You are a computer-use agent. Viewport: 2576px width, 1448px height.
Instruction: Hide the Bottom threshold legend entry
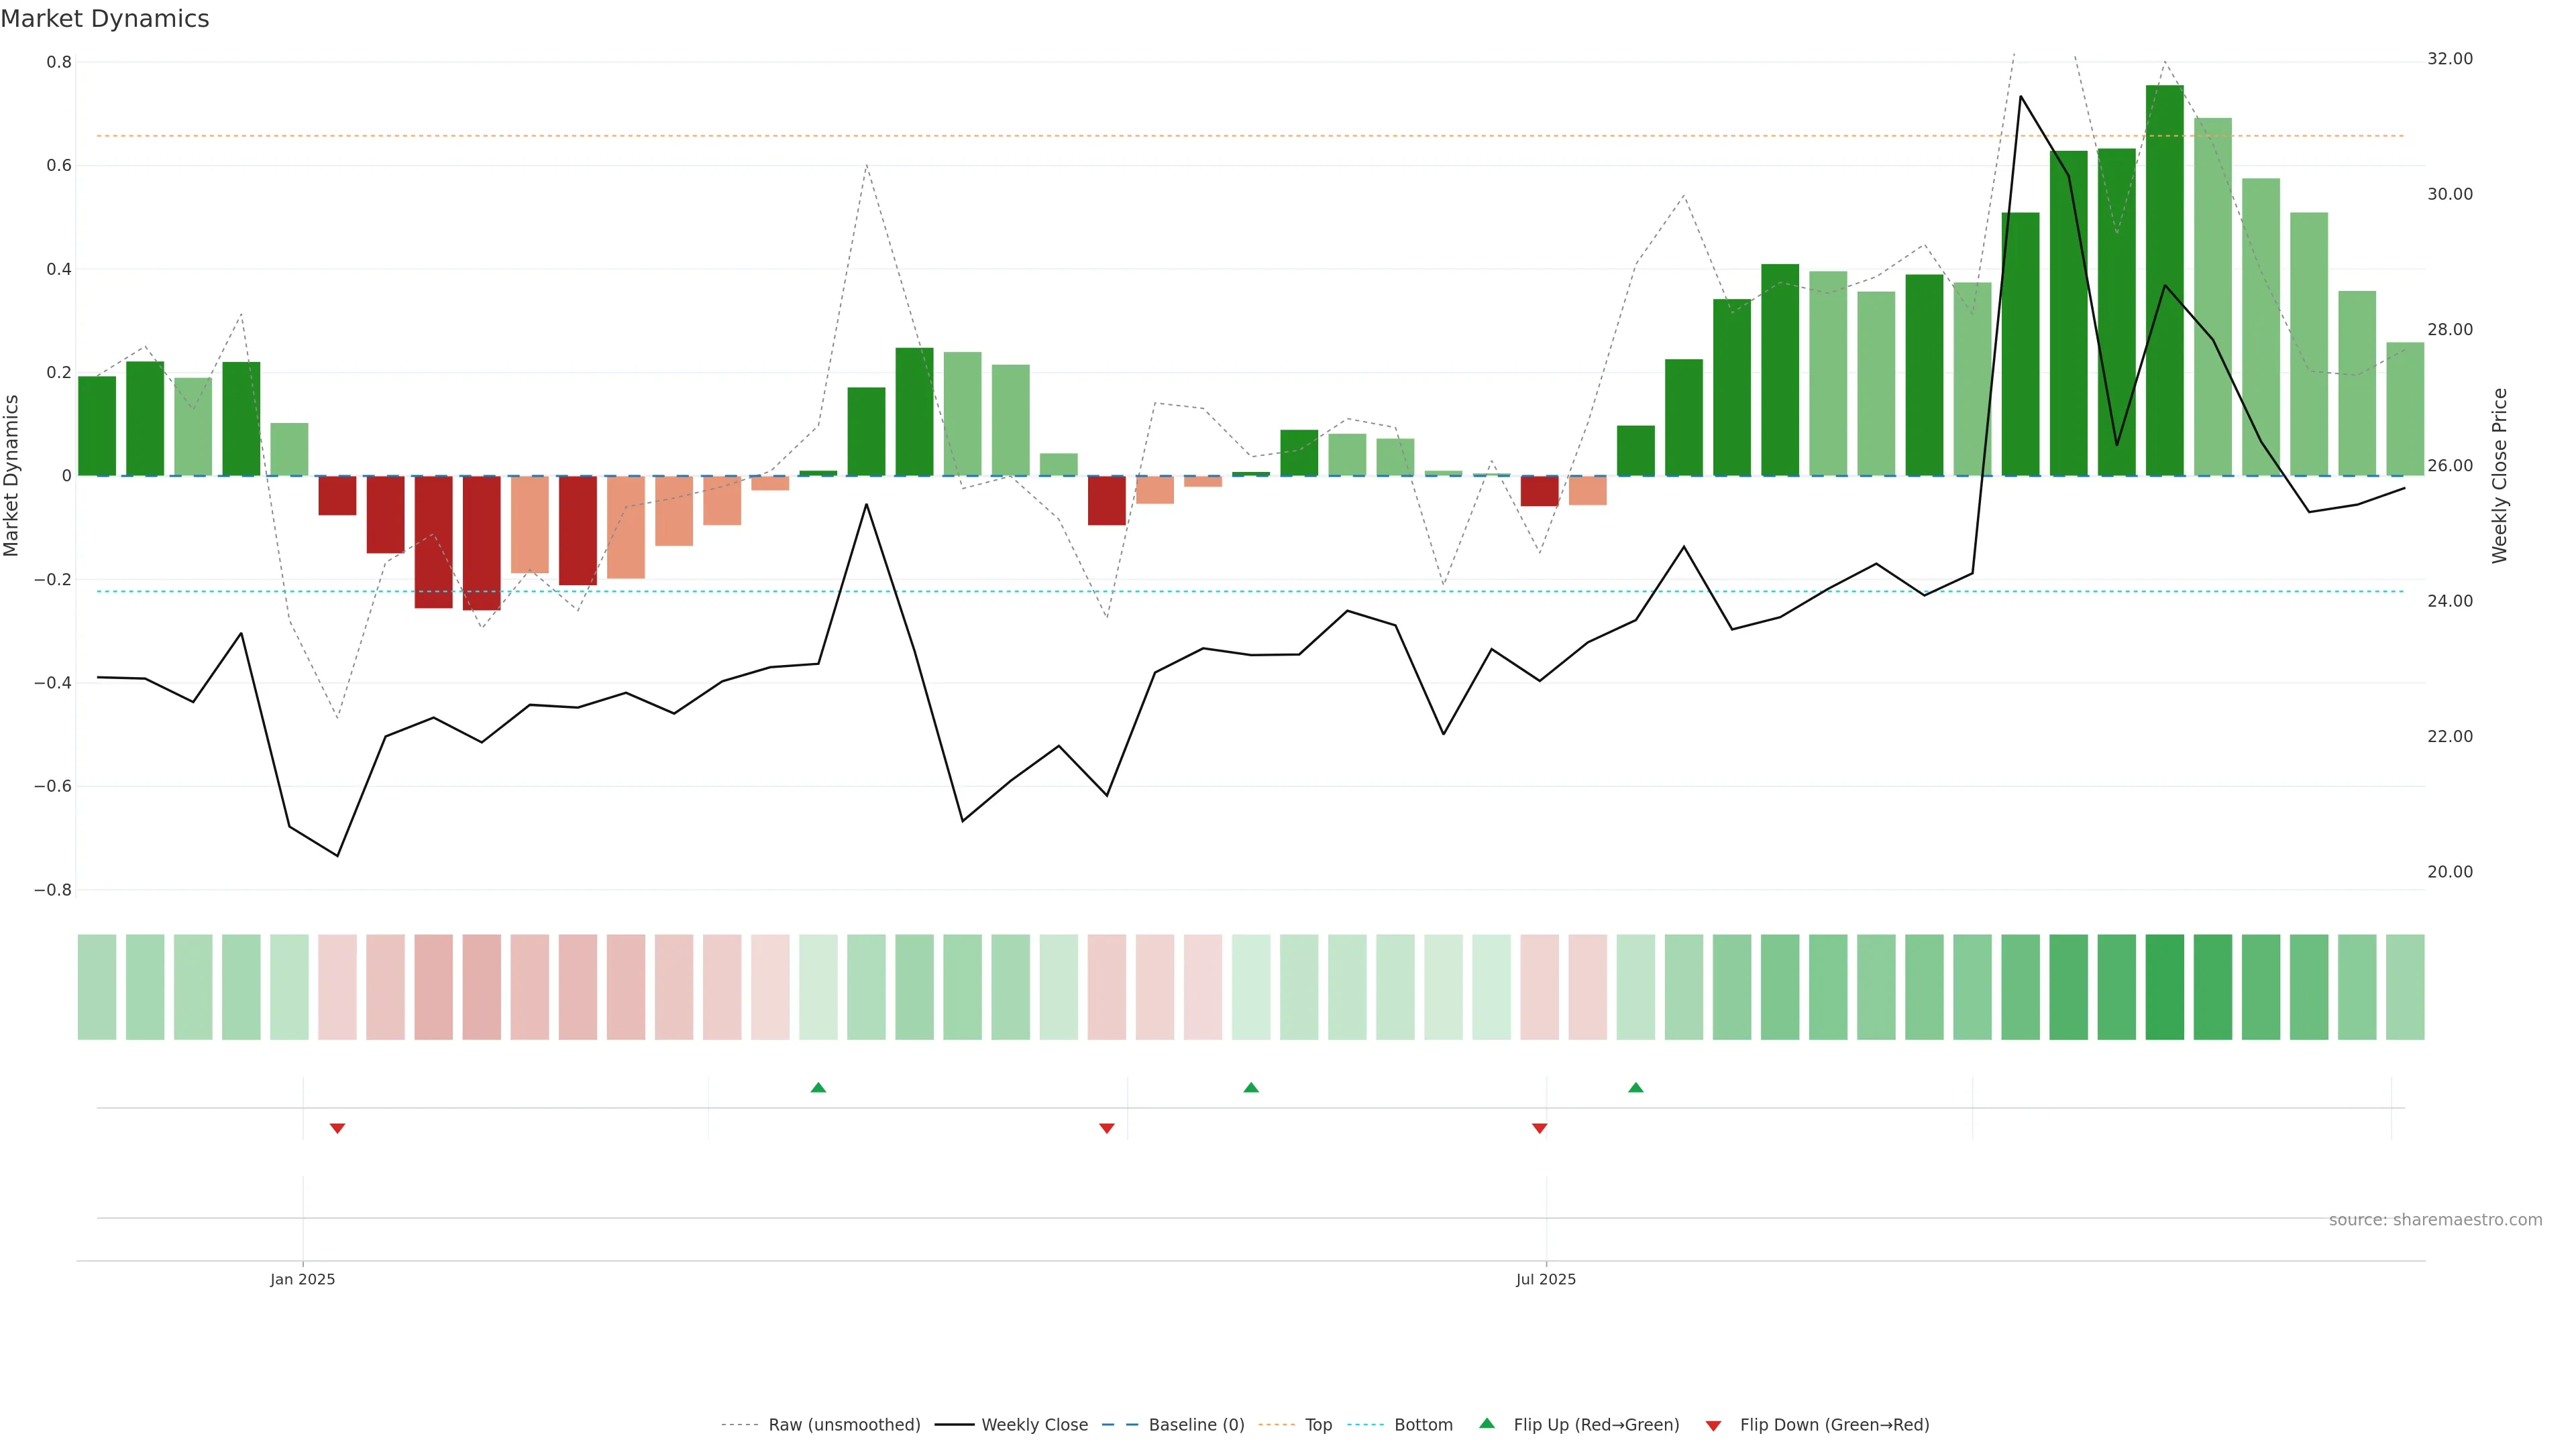point(1423,1425)
